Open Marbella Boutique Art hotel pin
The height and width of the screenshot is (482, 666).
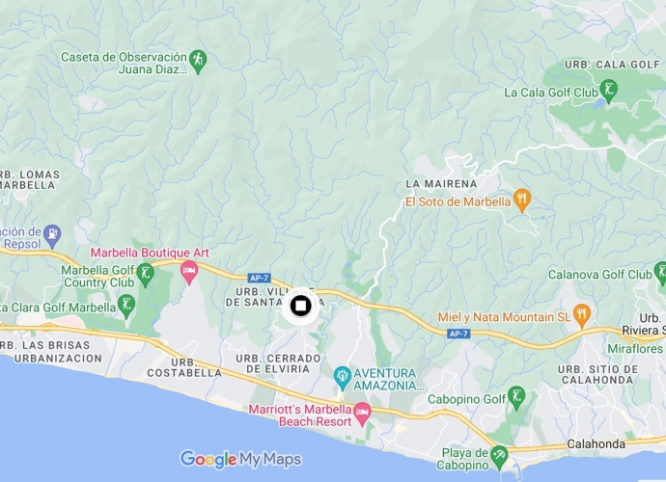[189, 273]
